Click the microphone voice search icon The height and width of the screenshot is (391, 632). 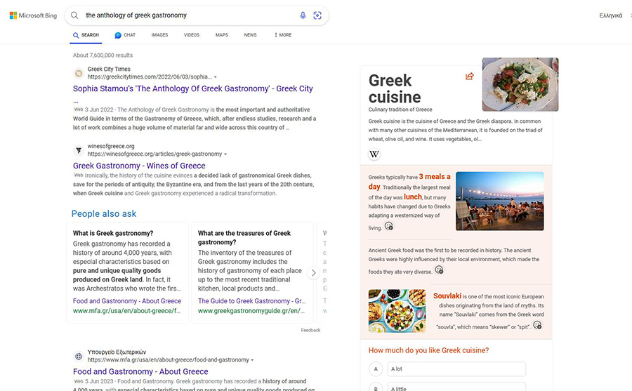(303, 15)
